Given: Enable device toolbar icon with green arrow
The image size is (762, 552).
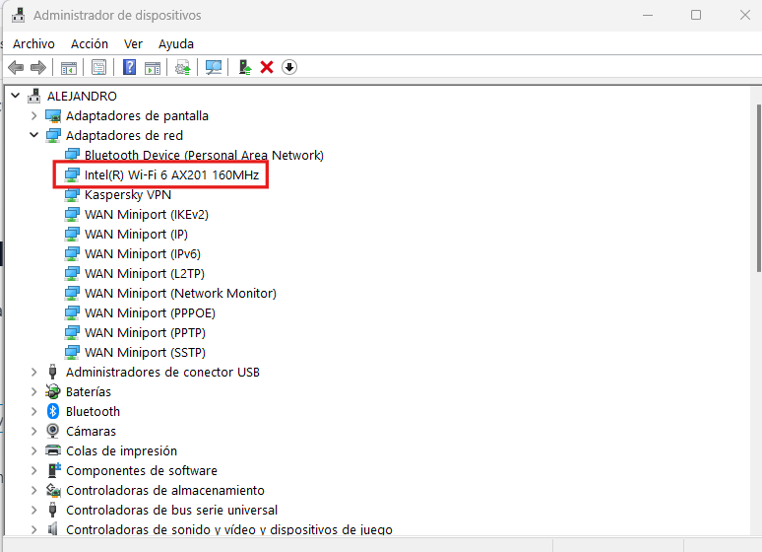Looking at the screenshot, I should point(244,67).
